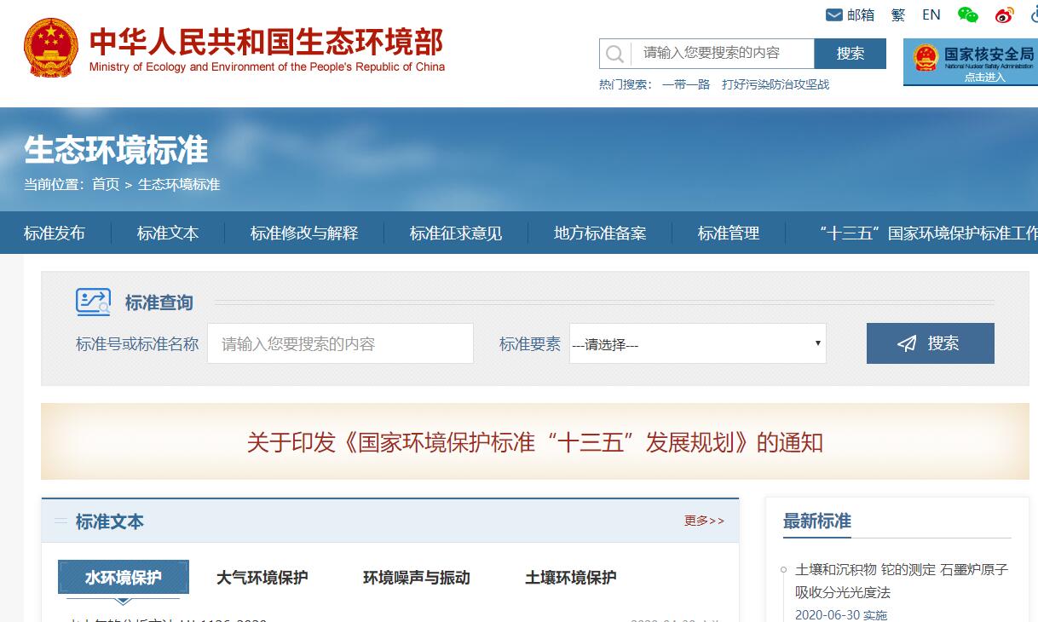This screenshot has height=622, width=1038.
Task: Open 土壤和沉积物 铊的测定 standard link
Action: tap(902, 580)
